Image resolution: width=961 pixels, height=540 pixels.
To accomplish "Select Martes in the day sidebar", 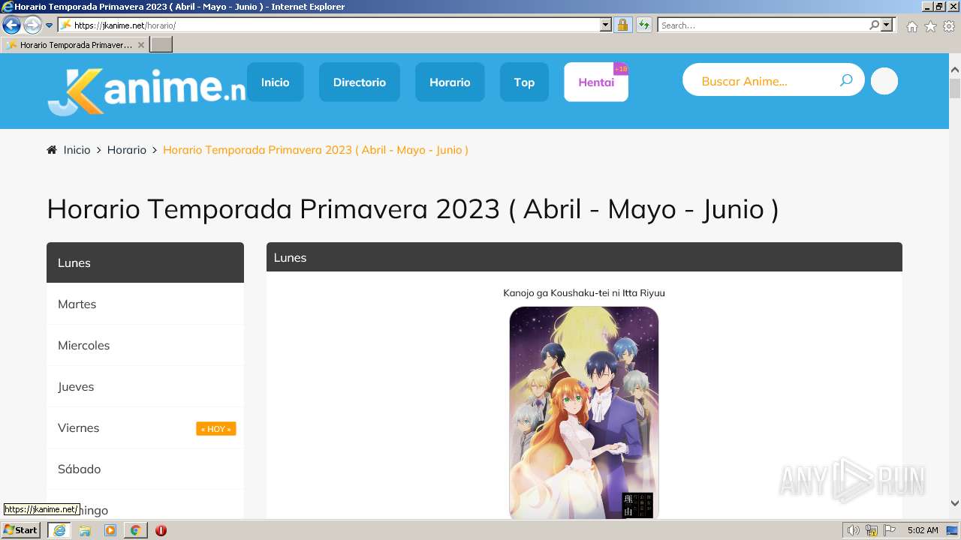I will coord(145,304).
